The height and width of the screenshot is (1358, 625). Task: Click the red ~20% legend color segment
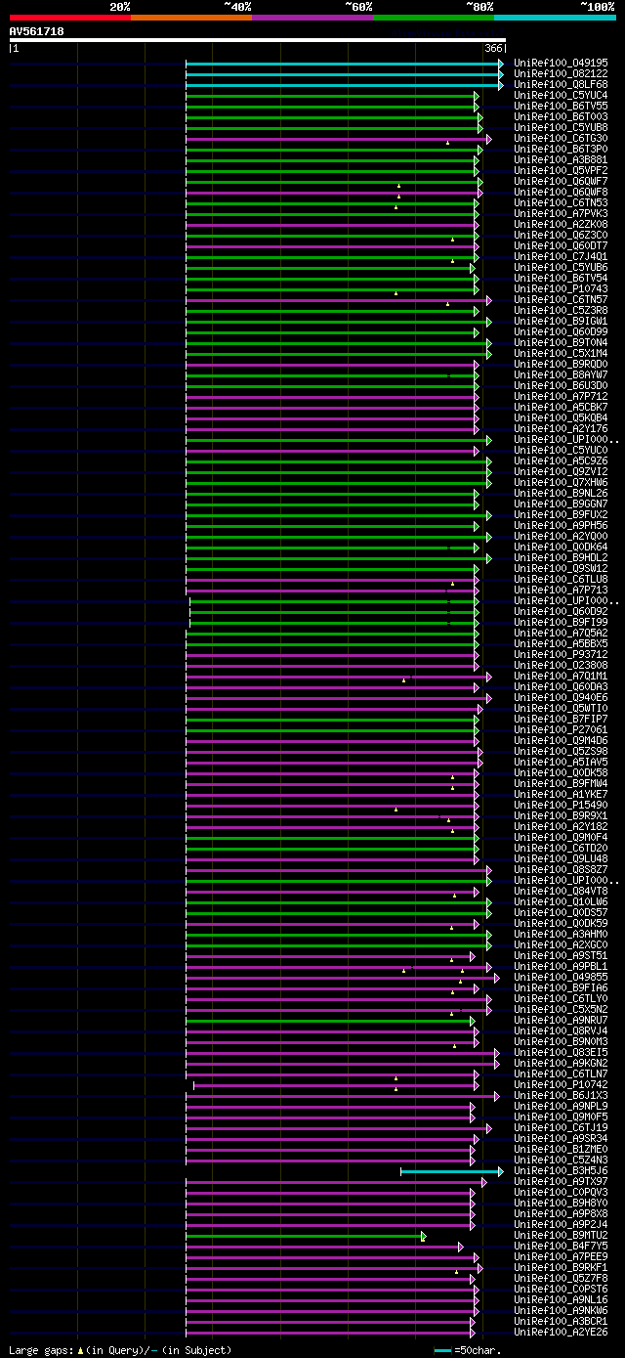point(69,17)
